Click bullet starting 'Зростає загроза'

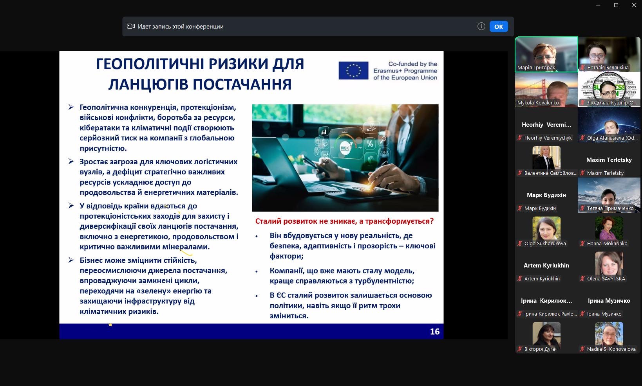coord(159,177)
